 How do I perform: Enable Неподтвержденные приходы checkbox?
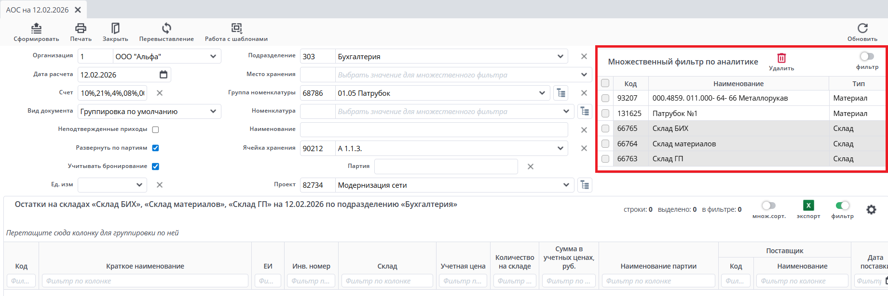click(155, 129)
